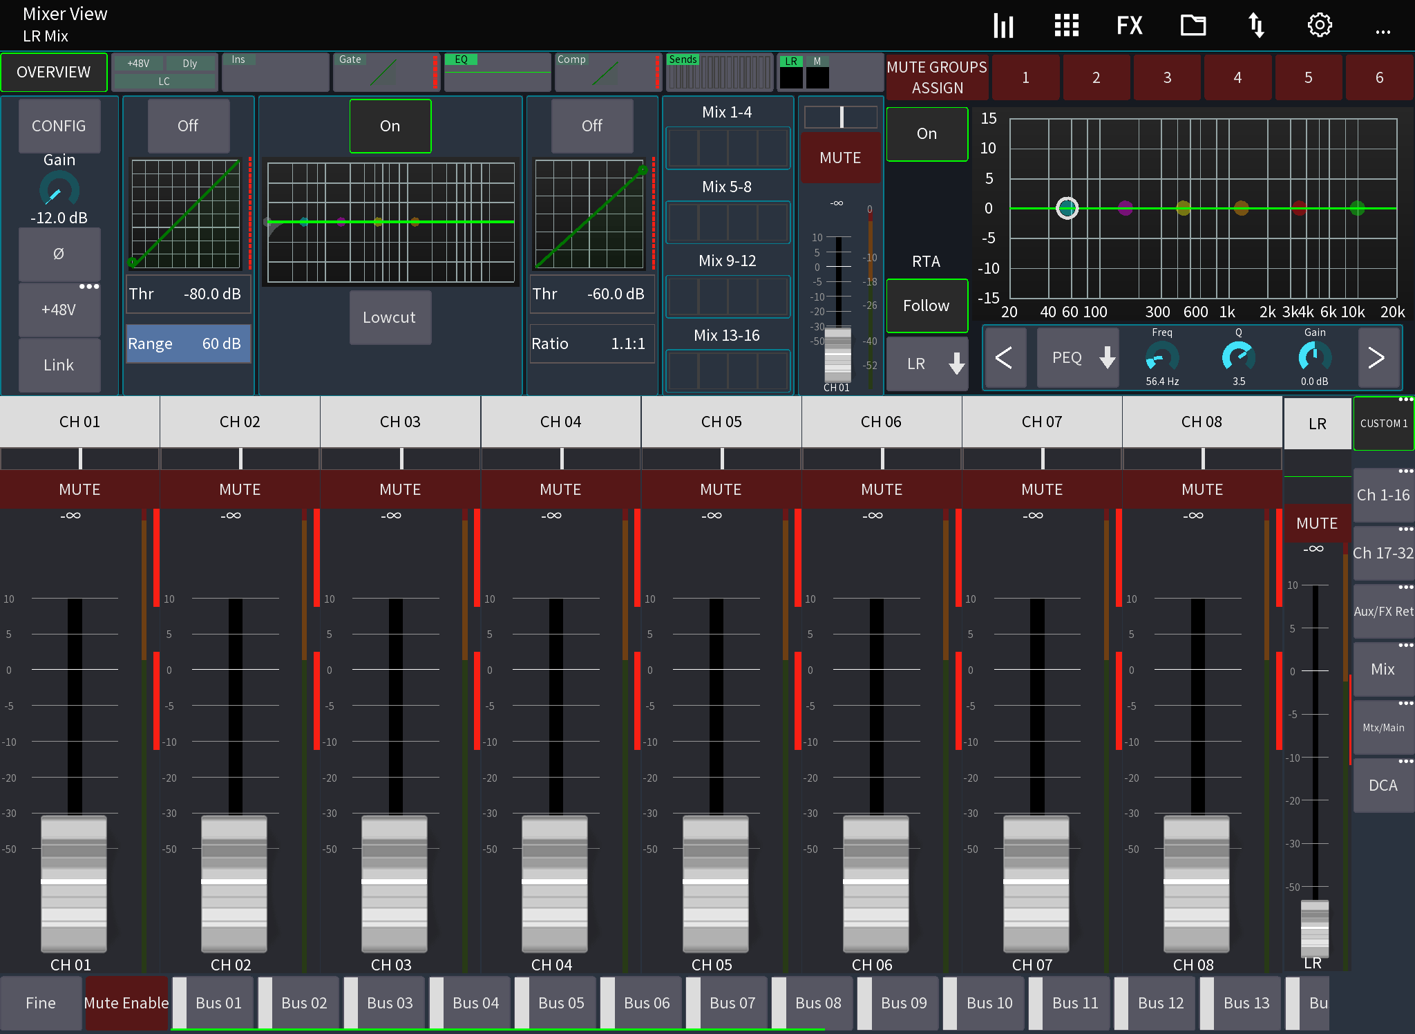Open the channel grid view icon
1415x1034 pixels.
tap(1065, 25)
